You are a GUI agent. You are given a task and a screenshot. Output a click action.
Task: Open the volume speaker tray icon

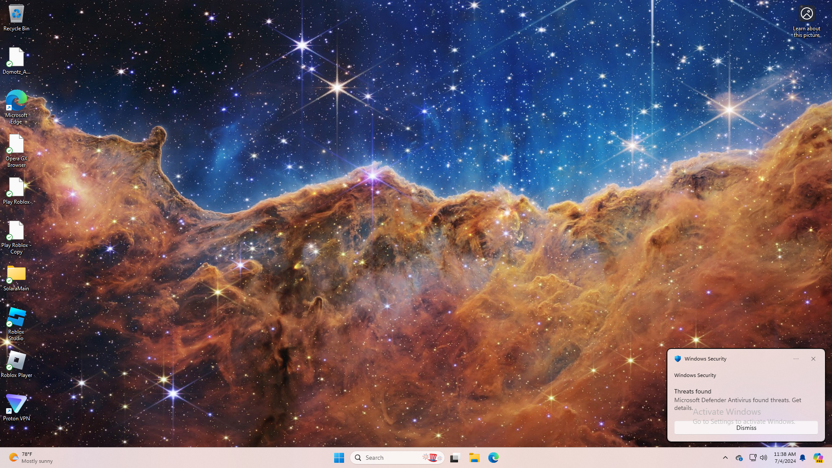coord(764,458)
